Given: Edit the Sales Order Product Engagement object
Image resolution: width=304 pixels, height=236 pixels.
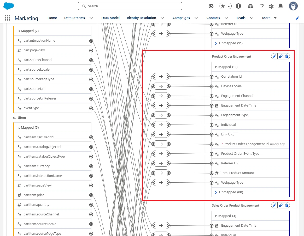Looking at the screenshot, I should point(274,205).
